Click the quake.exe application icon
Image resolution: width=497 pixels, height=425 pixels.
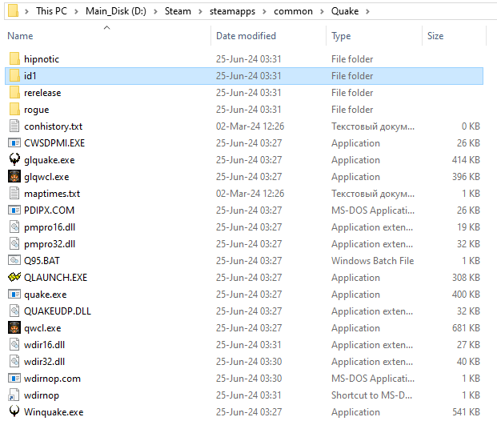click(x=14, y=294)
